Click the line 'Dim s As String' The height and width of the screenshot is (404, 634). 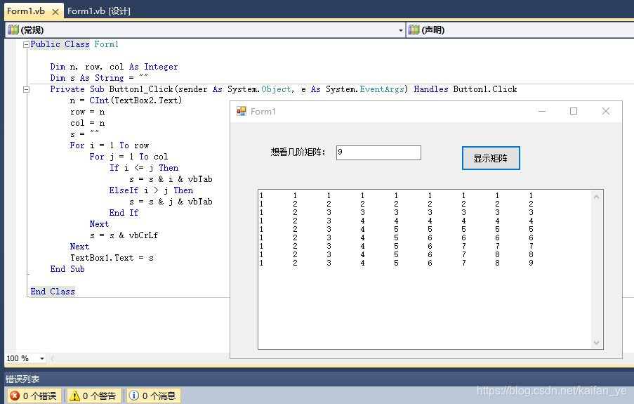click(99, 78)
